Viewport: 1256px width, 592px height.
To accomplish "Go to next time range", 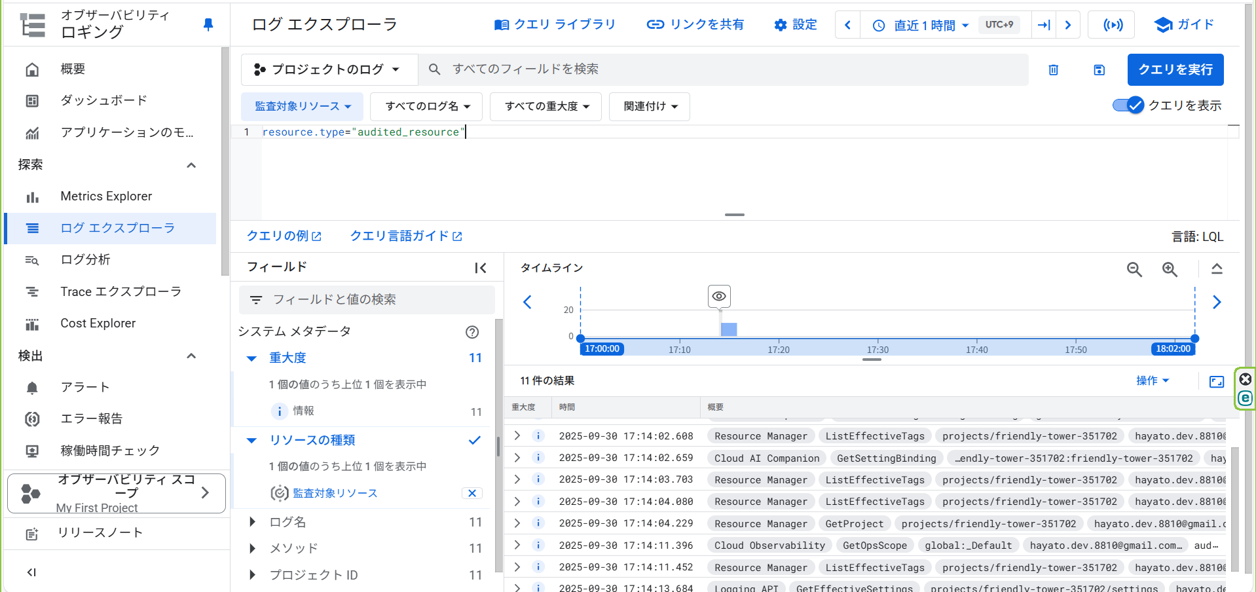I will tap(1068, 25).
